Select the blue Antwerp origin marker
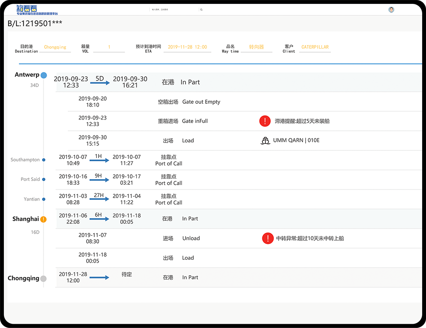The width and height of the screenshot is (426, 328). 44,75
